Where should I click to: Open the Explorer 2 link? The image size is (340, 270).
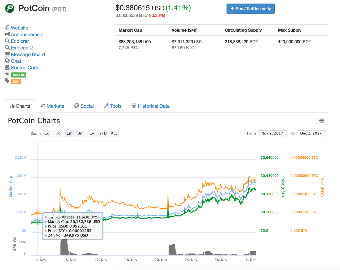click(x=22, y=48)
